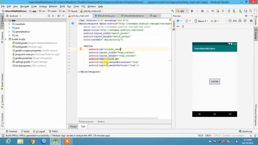Toggle the Palette side tab

pos(174,25)
